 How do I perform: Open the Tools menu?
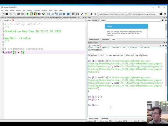[51, 10]
